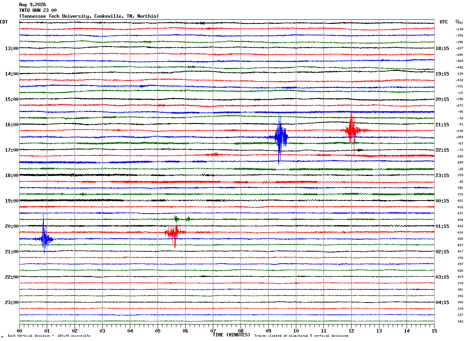Select the 13:00 CDT time label
465x341 pixels.
tap(12, 48)
